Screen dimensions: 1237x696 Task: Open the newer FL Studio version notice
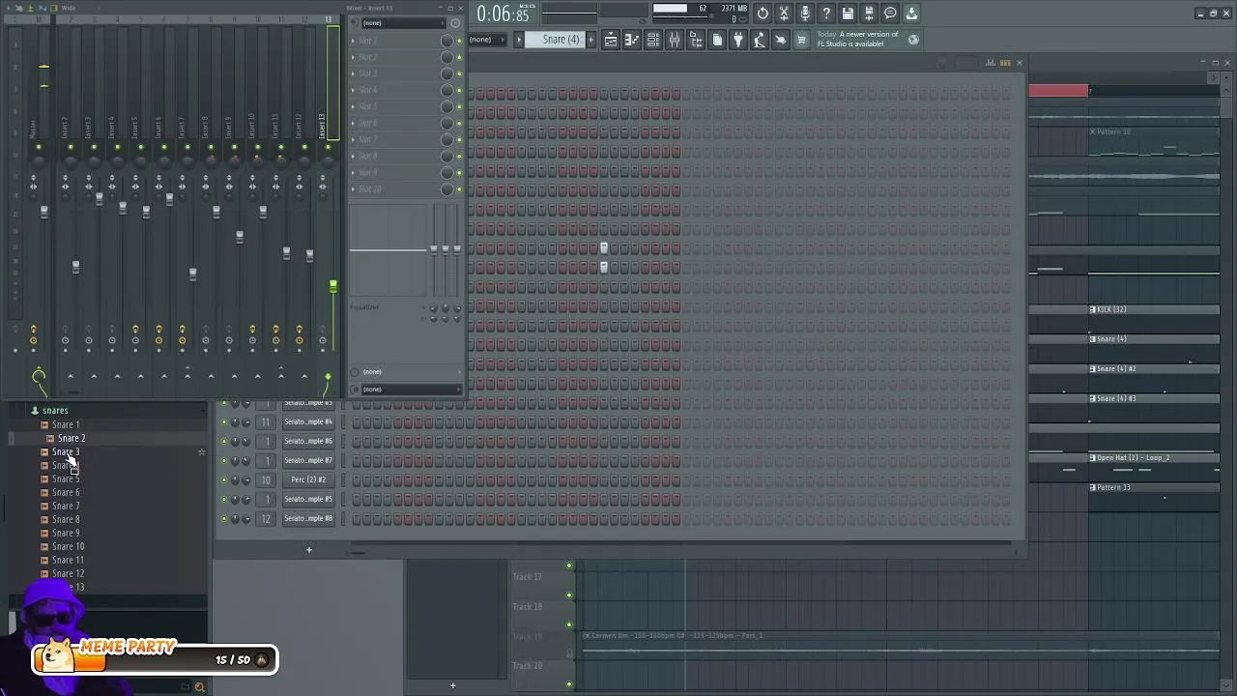pyautogui.click(x=857, y=39)
